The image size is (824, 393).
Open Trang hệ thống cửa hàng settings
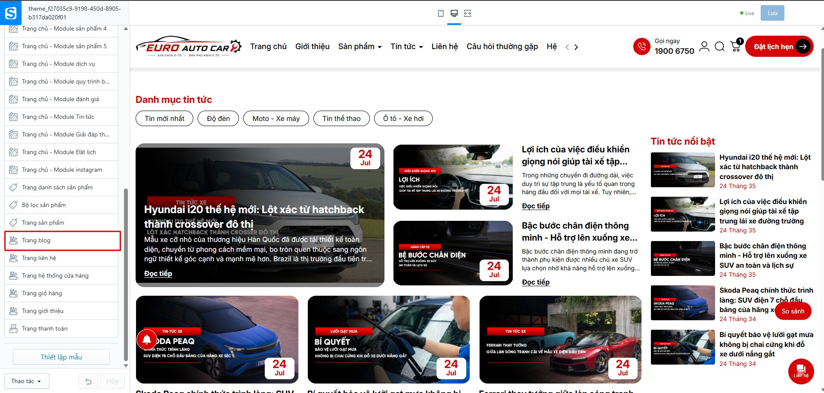62,275
